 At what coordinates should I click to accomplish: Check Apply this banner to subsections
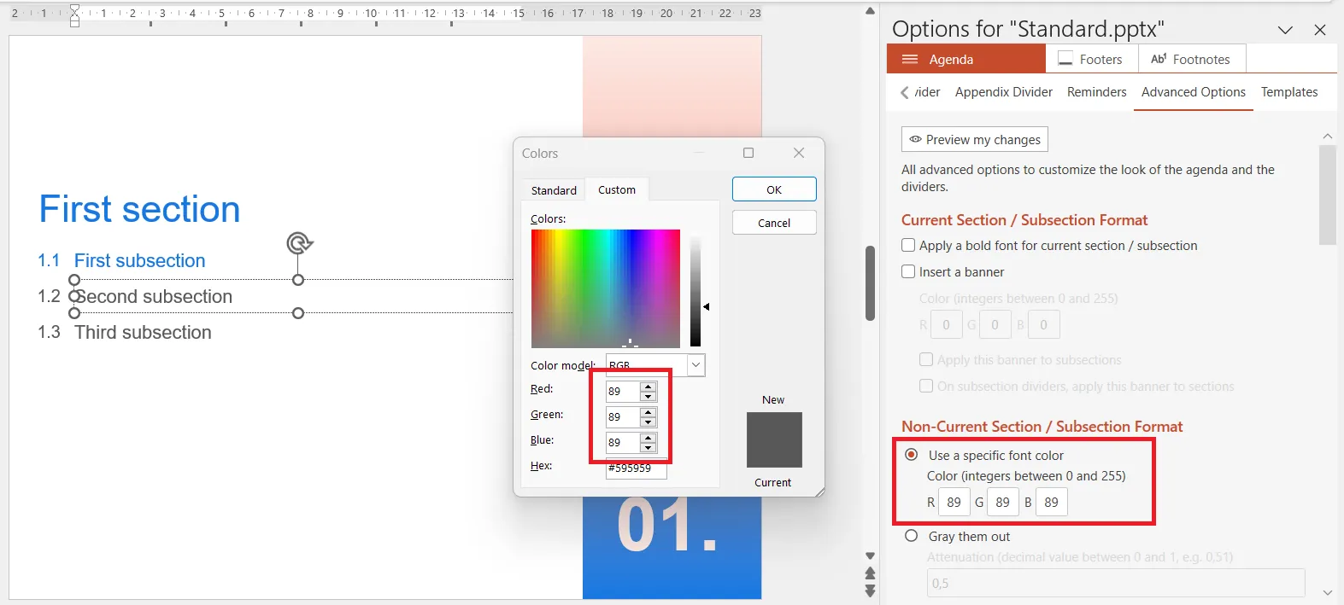click(926, 360)
